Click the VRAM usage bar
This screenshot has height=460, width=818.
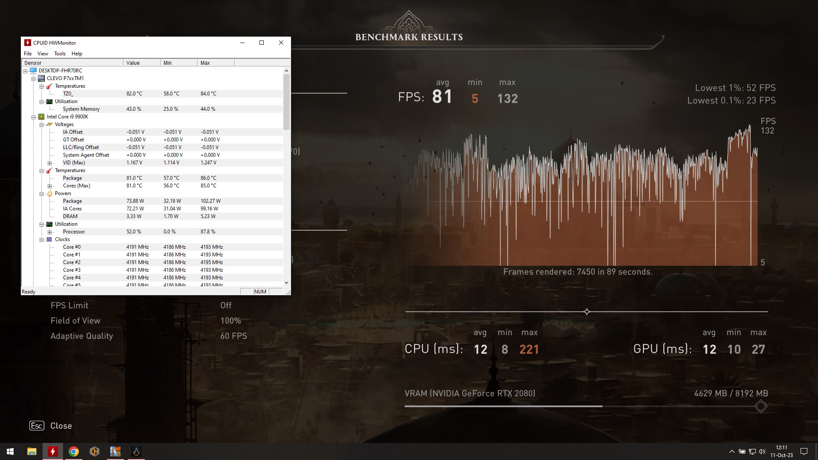[586, 406]
